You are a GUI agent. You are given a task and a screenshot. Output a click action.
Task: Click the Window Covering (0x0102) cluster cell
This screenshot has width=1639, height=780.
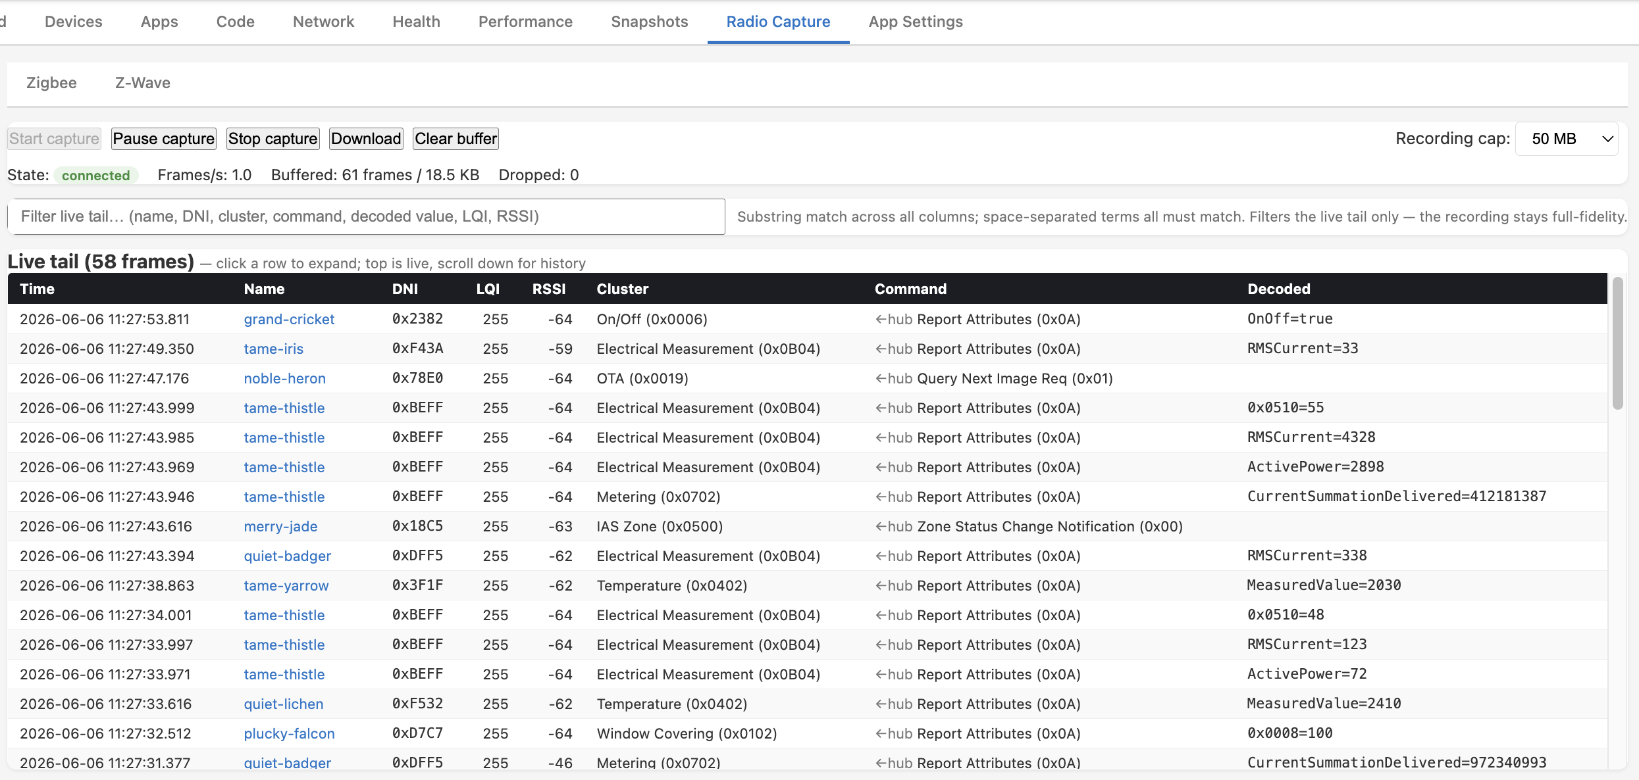pyautogui.click(x=687, y=733)
